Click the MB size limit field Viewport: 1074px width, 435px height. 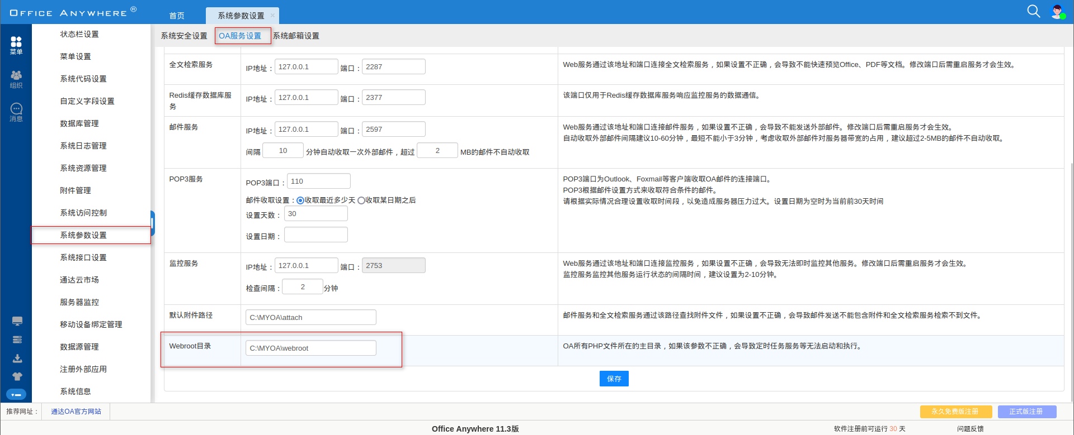click(437, 150)
